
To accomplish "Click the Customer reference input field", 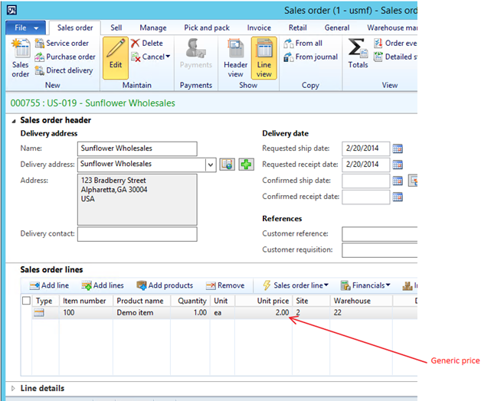I will [379, 234].
